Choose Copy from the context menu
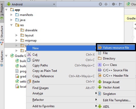The height and width of the screenshot is (109, 136). point(61,60)
